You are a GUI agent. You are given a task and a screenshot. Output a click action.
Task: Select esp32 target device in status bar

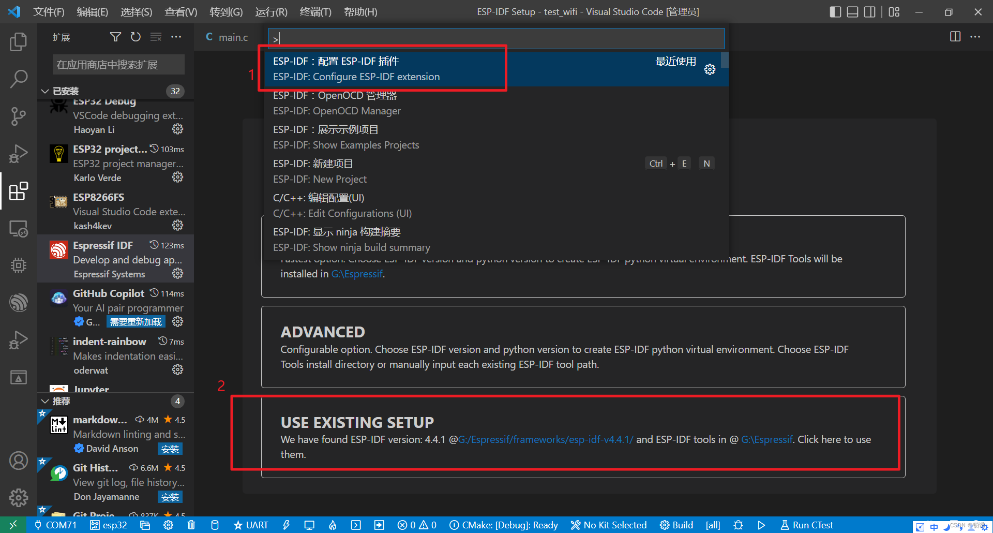[x=109, y=525]
